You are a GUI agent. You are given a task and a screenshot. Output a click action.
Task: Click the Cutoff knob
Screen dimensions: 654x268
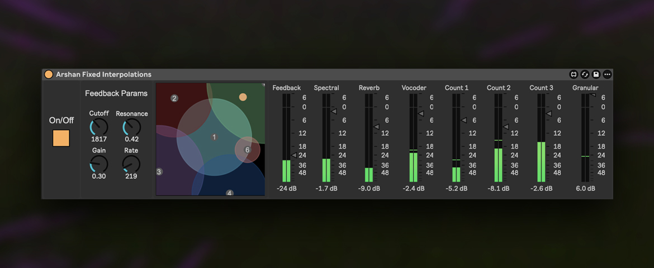[99, 127]
